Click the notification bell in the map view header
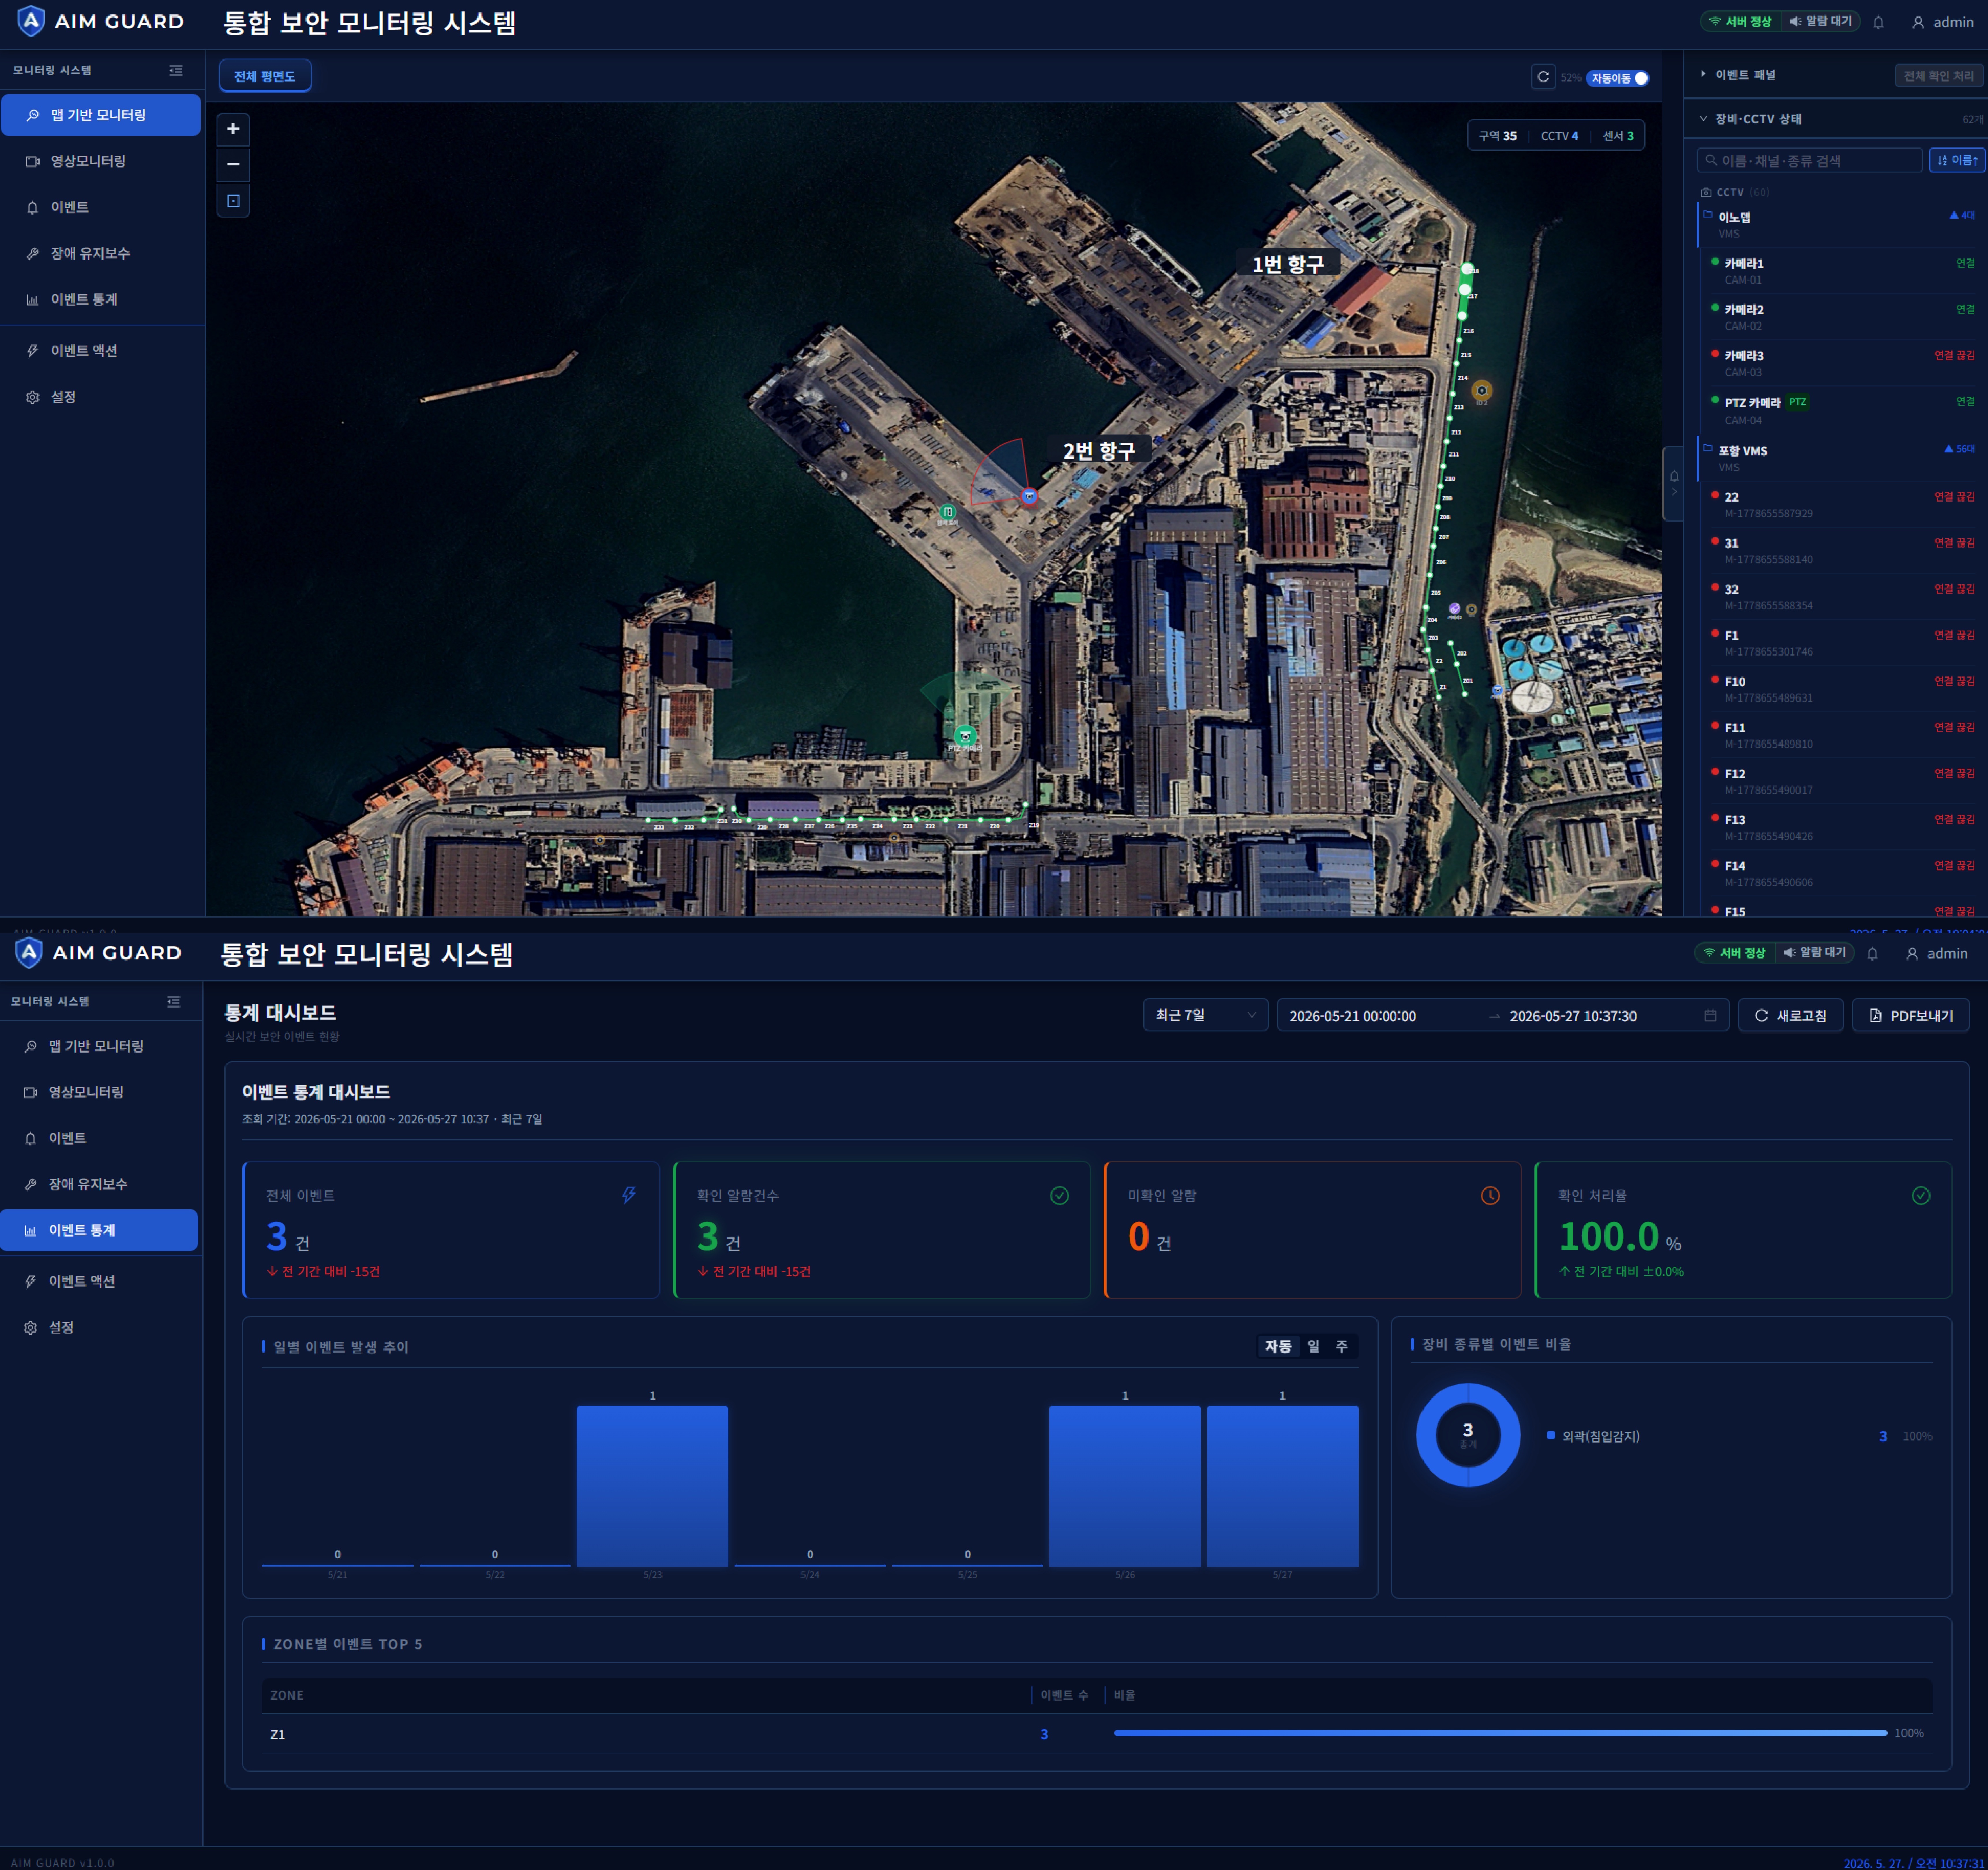This screenshot has height=1870, width=1988. point(1878,22)
